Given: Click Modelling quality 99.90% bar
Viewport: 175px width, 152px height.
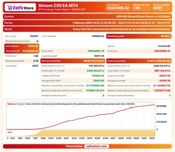Looking at the screenshot, I should (x=139, y=36).
